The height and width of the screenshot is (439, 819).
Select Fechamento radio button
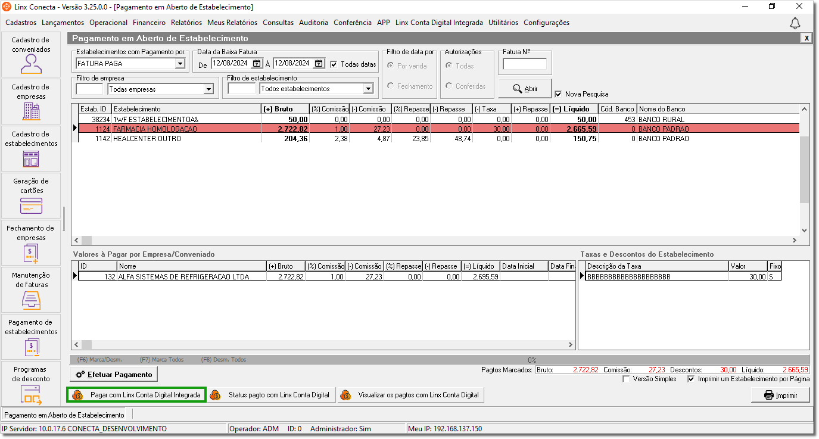click(391, 86)
